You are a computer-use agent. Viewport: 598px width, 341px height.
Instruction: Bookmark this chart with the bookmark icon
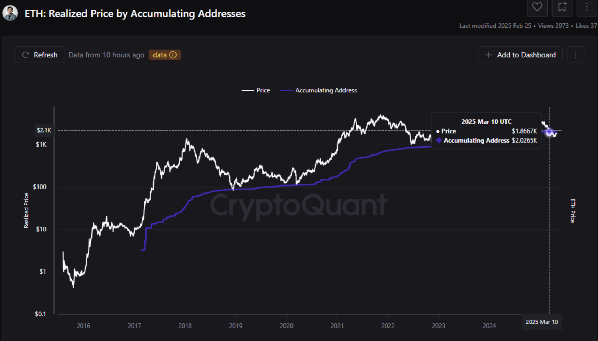coord(562,7)
